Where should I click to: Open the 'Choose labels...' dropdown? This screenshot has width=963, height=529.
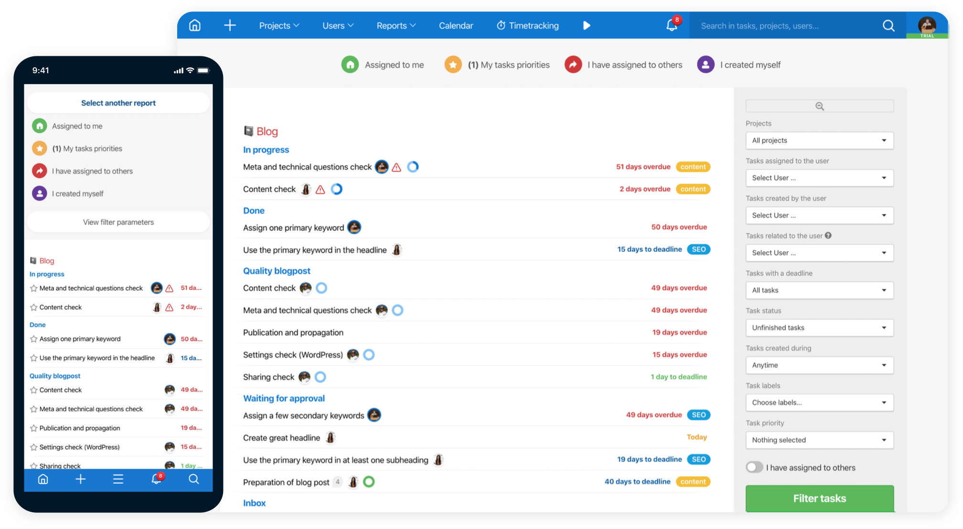click(819, 402)
